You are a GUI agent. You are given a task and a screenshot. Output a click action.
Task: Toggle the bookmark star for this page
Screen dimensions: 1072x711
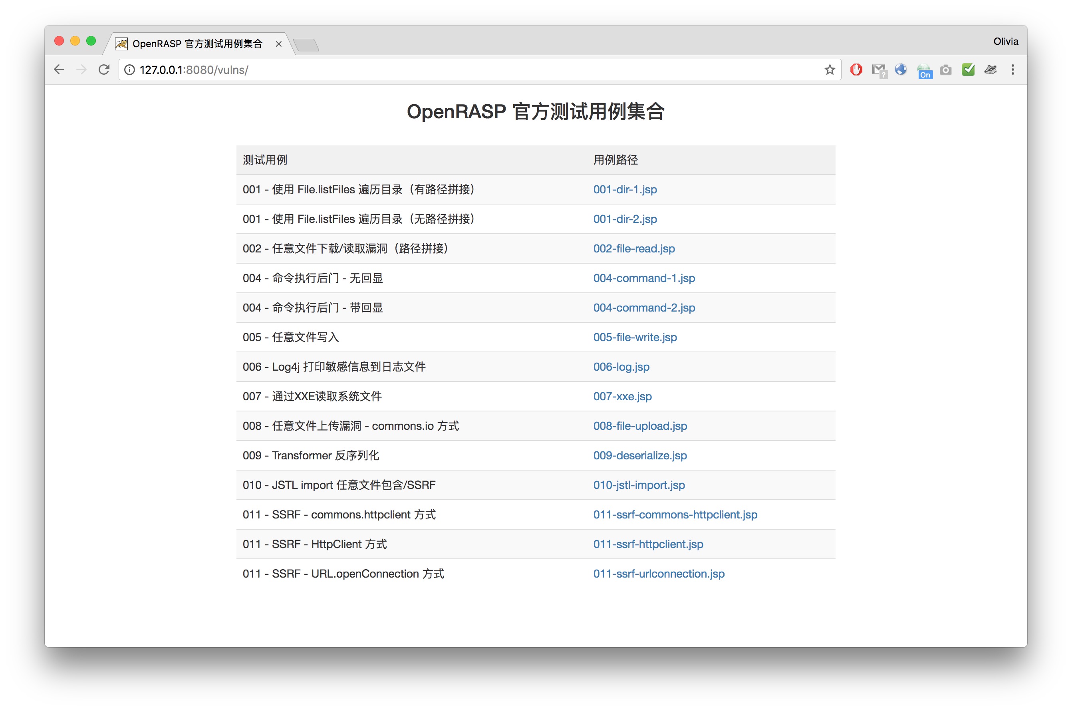[830, 70]
